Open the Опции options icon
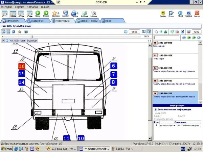The image size is (203, 152). (x=171, y=14)
